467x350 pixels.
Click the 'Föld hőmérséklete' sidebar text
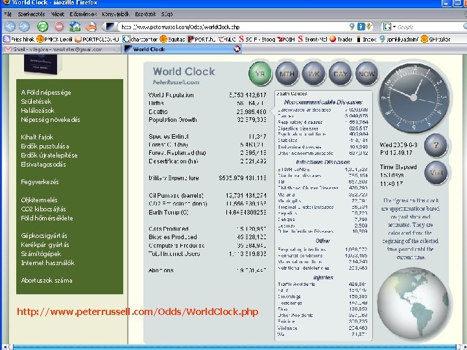(x=47, y=218)
